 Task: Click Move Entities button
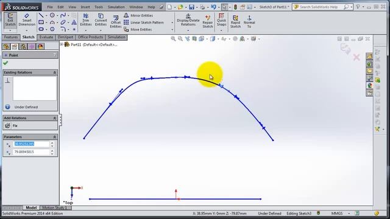tap(138, 29)
